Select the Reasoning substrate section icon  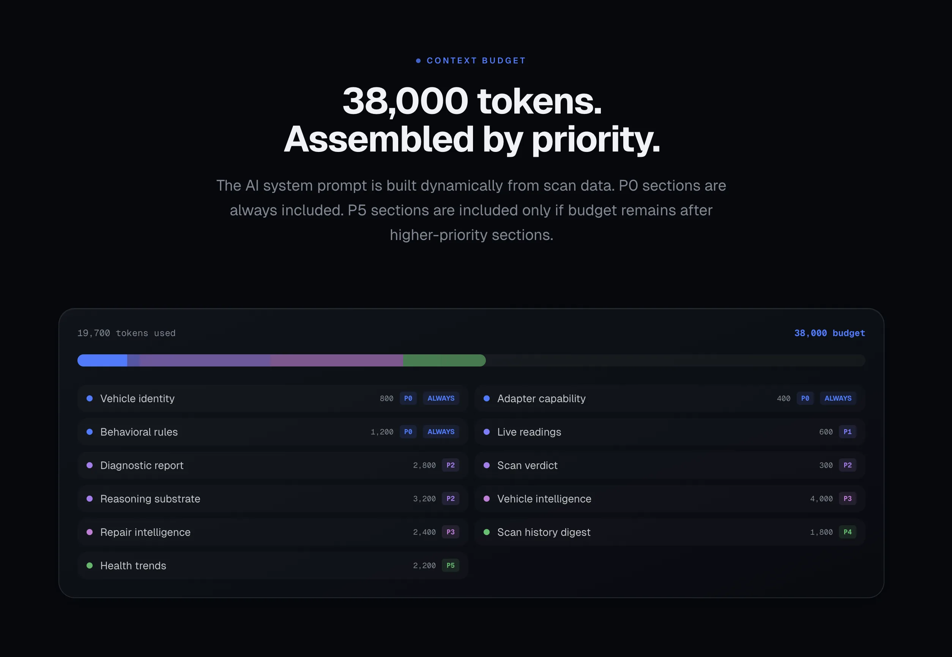90,499
